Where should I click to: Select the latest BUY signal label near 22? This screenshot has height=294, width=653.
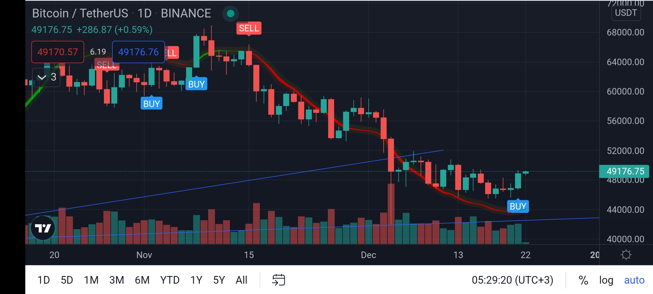tap(518, 206)
